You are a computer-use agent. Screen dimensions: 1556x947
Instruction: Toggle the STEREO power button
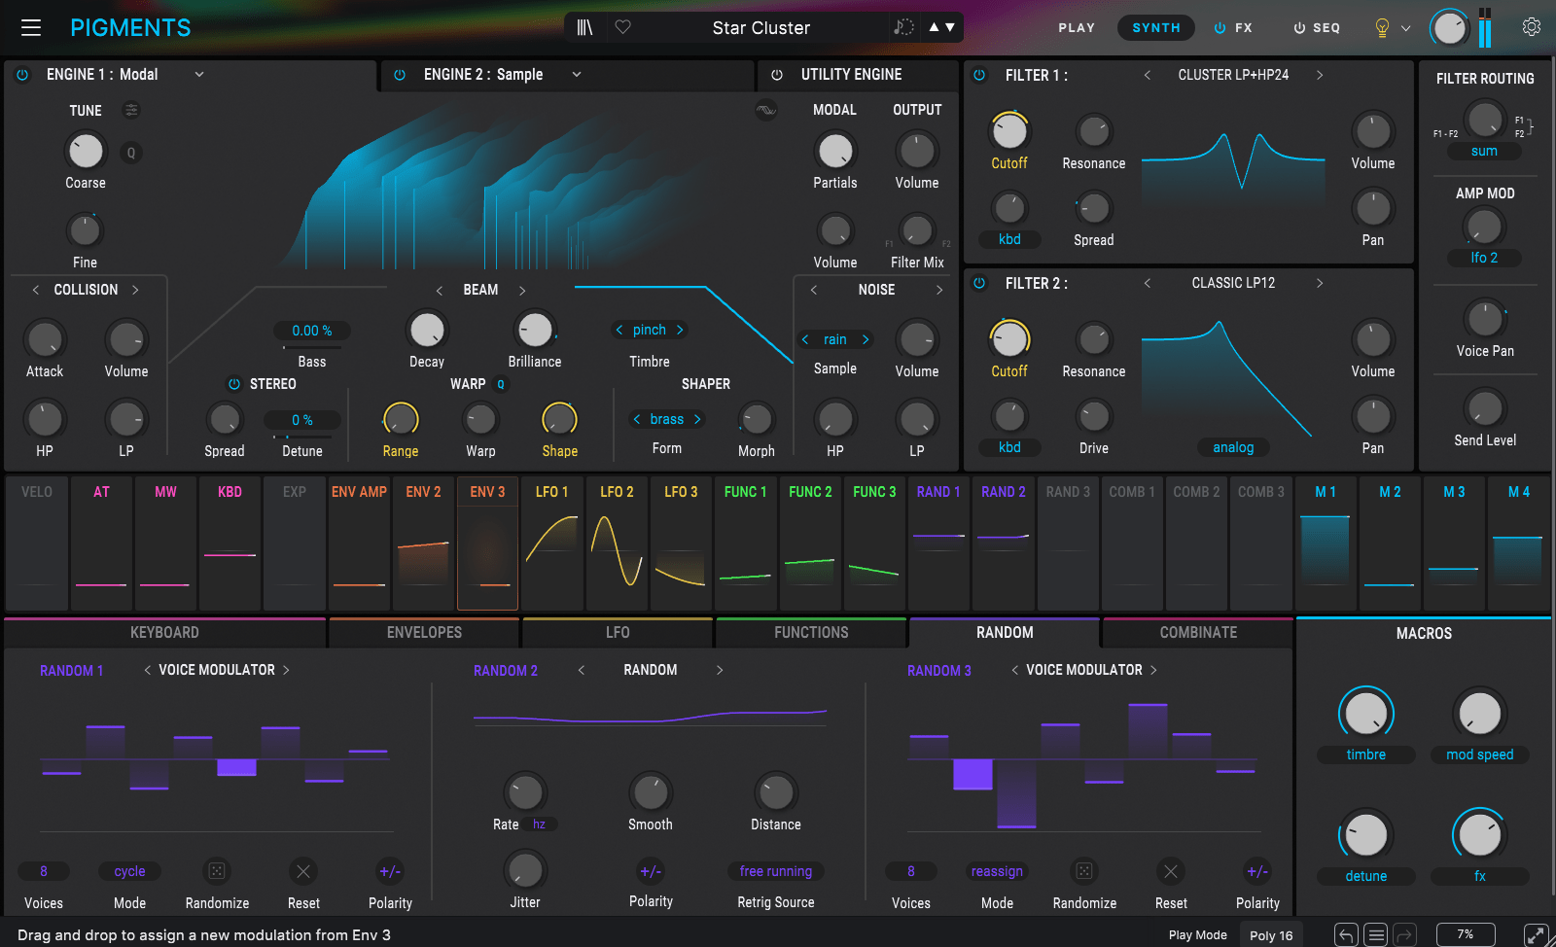click(x=233, y=384)
